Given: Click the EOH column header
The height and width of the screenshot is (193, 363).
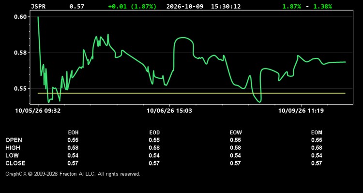Looking at the screenshot, I should tap(73, 133).
